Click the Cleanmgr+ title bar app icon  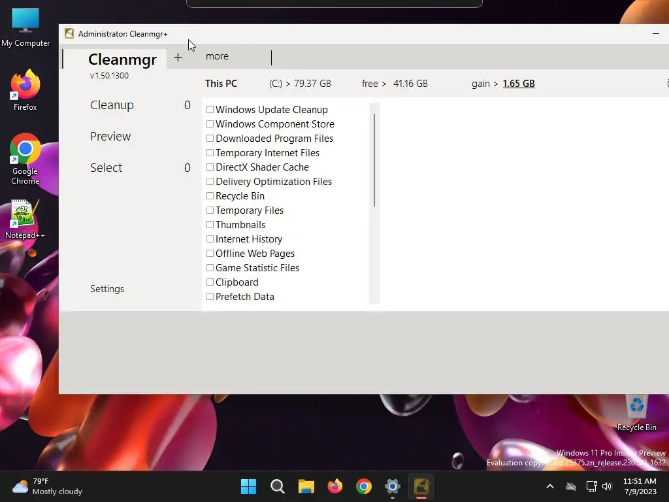69,34
